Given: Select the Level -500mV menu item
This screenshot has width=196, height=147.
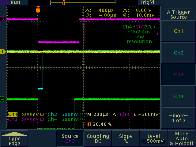Looking at the screenshot, I should [x=154, y=138].
